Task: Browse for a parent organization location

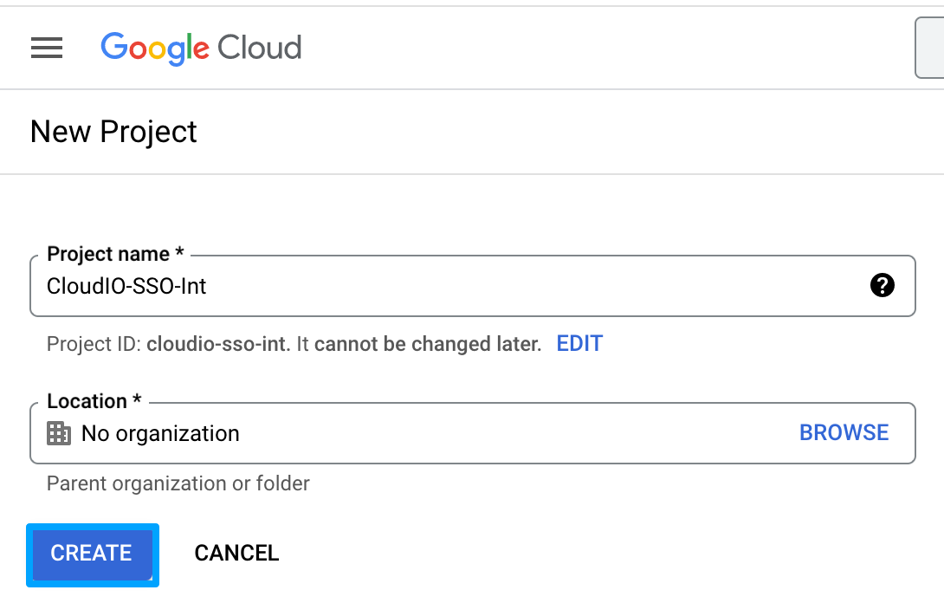Action: pos(844,432)
